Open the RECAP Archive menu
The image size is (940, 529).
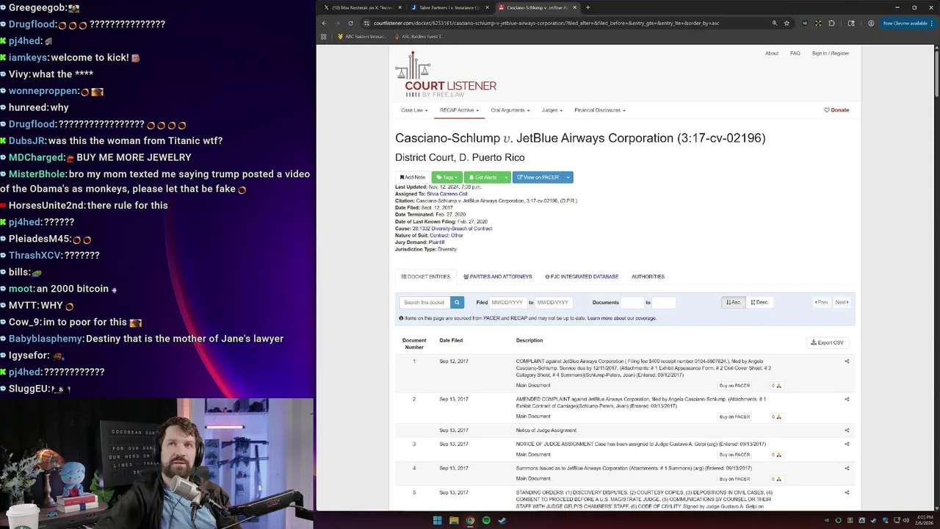pos(459,110)
